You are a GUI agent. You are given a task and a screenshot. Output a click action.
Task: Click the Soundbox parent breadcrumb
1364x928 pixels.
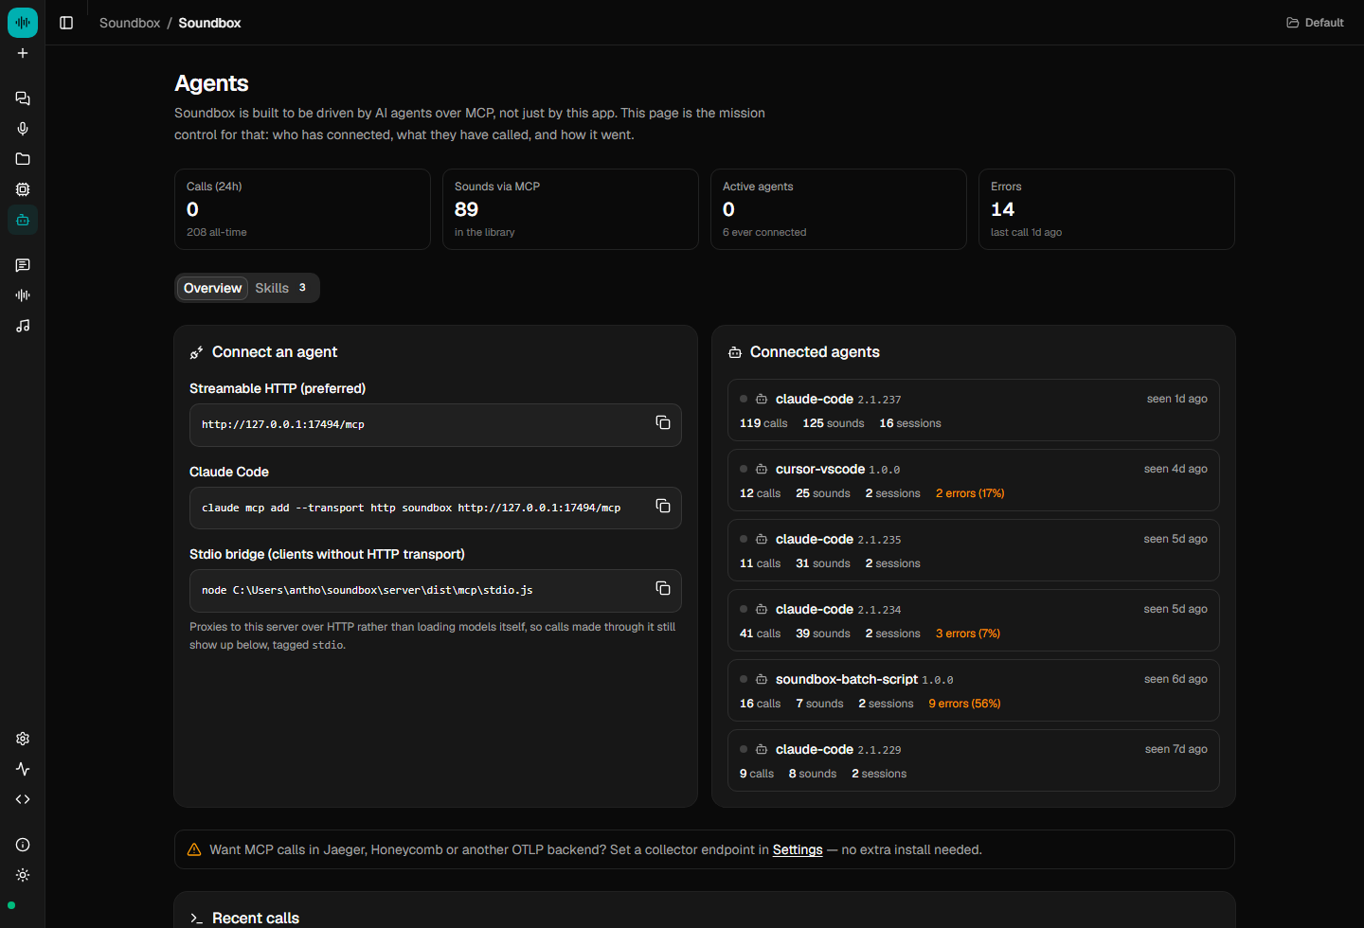(130, 23)
